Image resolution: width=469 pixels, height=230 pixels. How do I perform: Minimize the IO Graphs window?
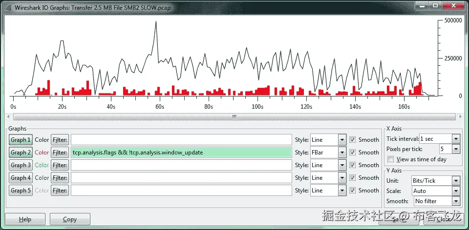click(x=423, y=5)
